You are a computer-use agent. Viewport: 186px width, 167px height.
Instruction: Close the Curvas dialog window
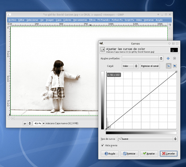177,43
